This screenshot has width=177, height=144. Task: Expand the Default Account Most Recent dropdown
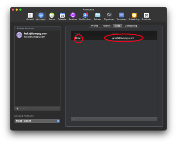[37, 121]
